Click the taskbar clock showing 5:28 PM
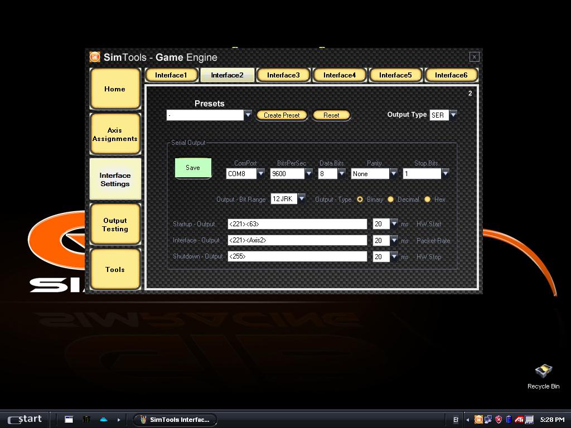The image size is (571, 428). pyautogui.click(x=552, y=420)
